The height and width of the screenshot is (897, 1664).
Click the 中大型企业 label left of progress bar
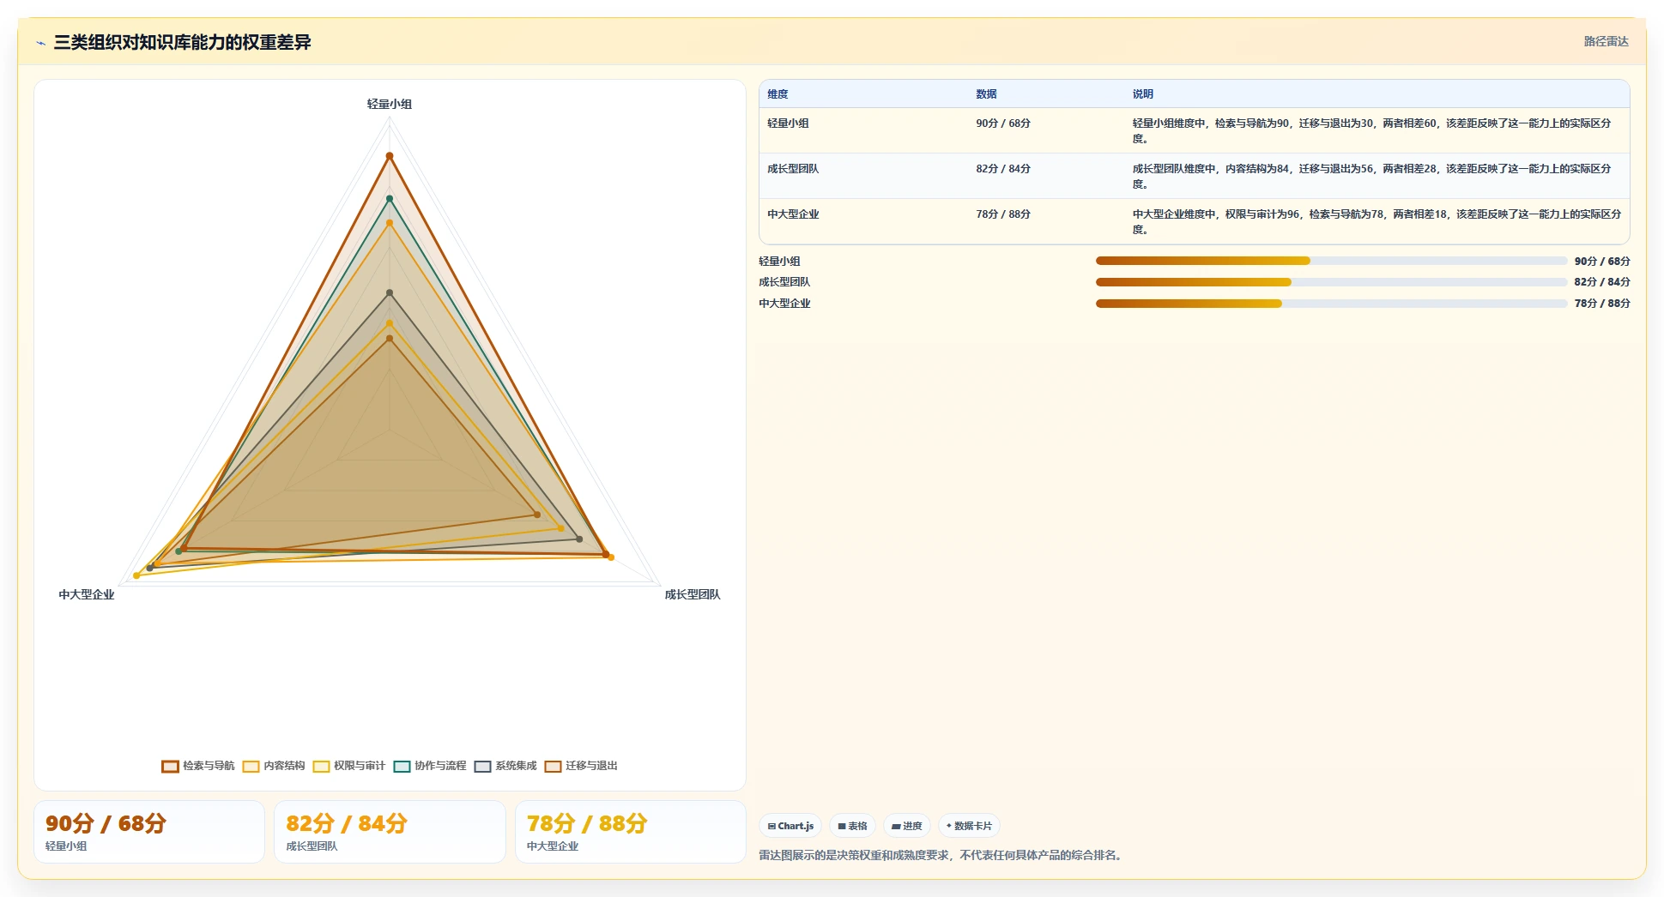[784, 304]
